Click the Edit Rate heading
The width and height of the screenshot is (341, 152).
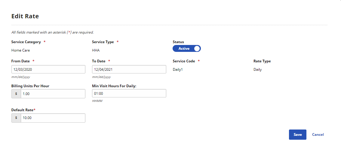25,16
